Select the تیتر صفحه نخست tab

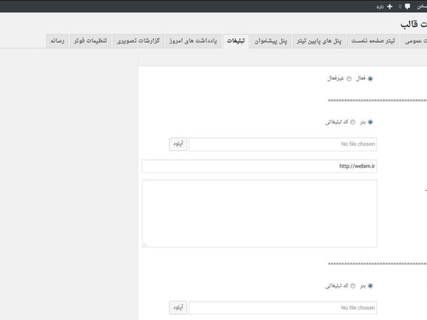coord(373,41)
